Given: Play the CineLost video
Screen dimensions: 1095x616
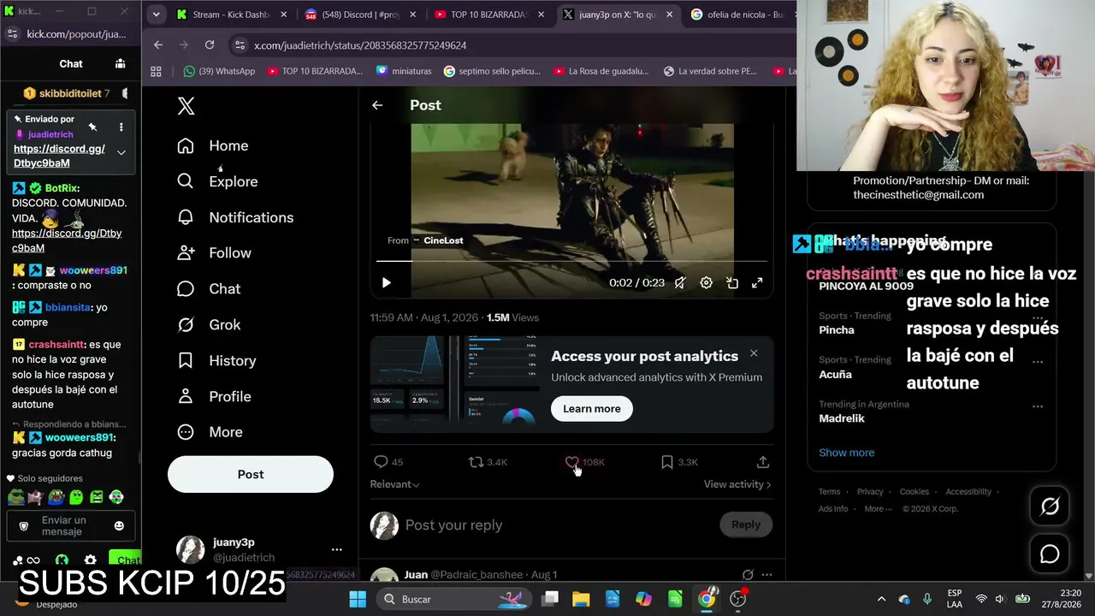Looking at the screenshot, I should tap(387, 282).
